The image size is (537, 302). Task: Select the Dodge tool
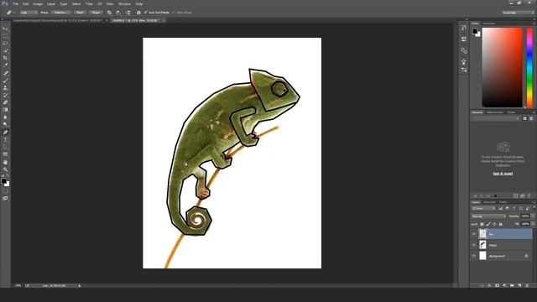click(x=5, y=124)
